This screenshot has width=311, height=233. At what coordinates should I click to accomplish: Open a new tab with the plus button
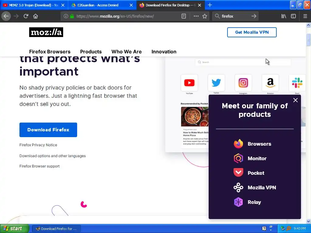[x=210, y=5]
